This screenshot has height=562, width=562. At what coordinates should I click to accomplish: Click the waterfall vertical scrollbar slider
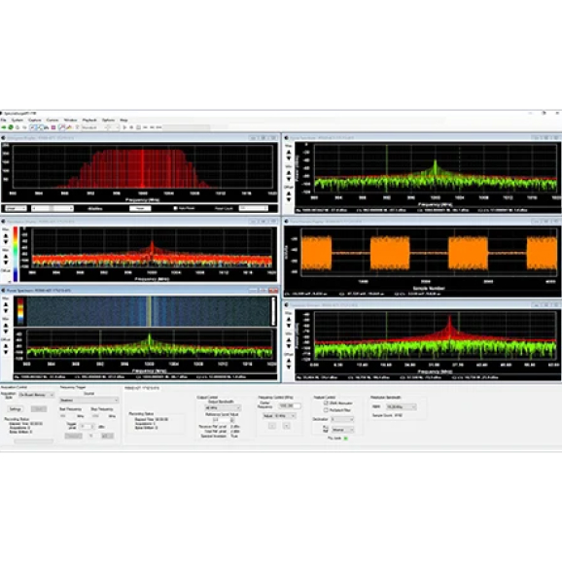273,311
